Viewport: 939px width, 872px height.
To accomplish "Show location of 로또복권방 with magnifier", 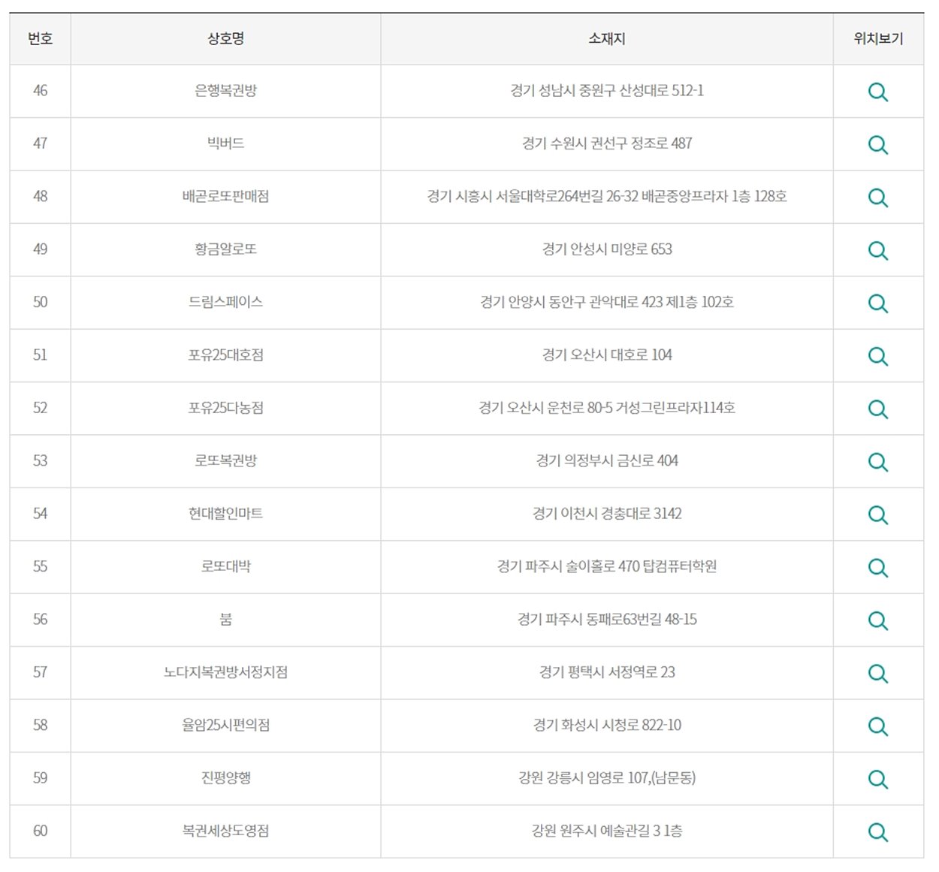I will [x=877, y=462].
